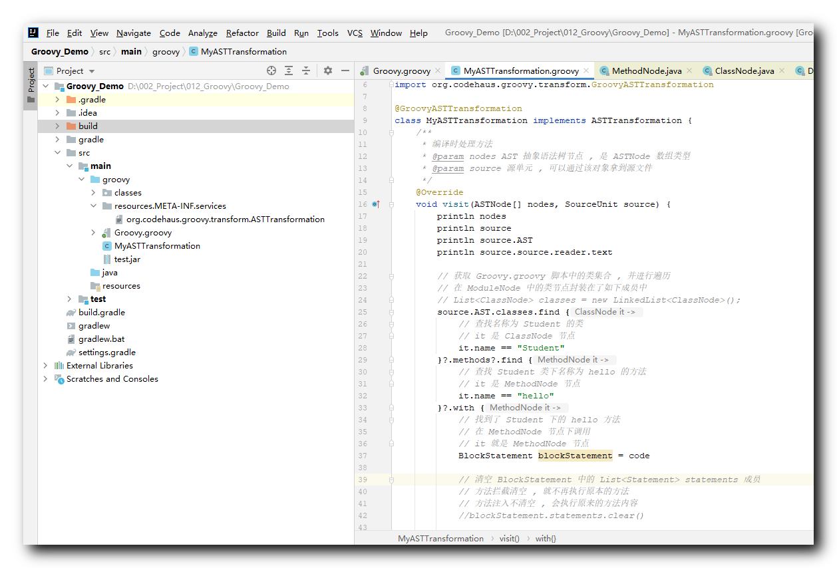Expand the build folder
The image size is (837, 568).
[57, 126]
